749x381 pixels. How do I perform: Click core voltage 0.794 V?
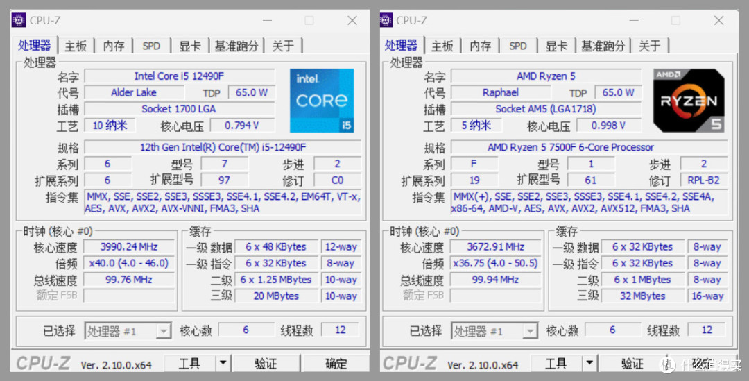[x=242, y=126]
